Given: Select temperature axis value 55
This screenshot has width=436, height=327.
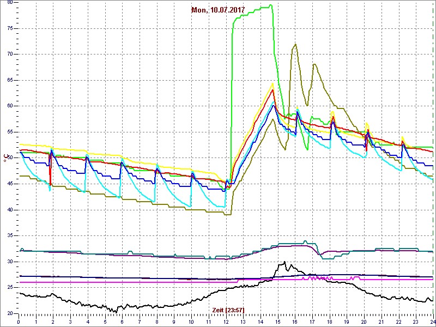Looking at the screenshot, I should [9, 132].
